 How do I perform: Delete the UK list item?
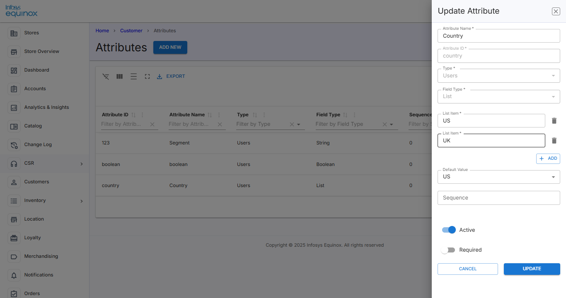[554, 141]
